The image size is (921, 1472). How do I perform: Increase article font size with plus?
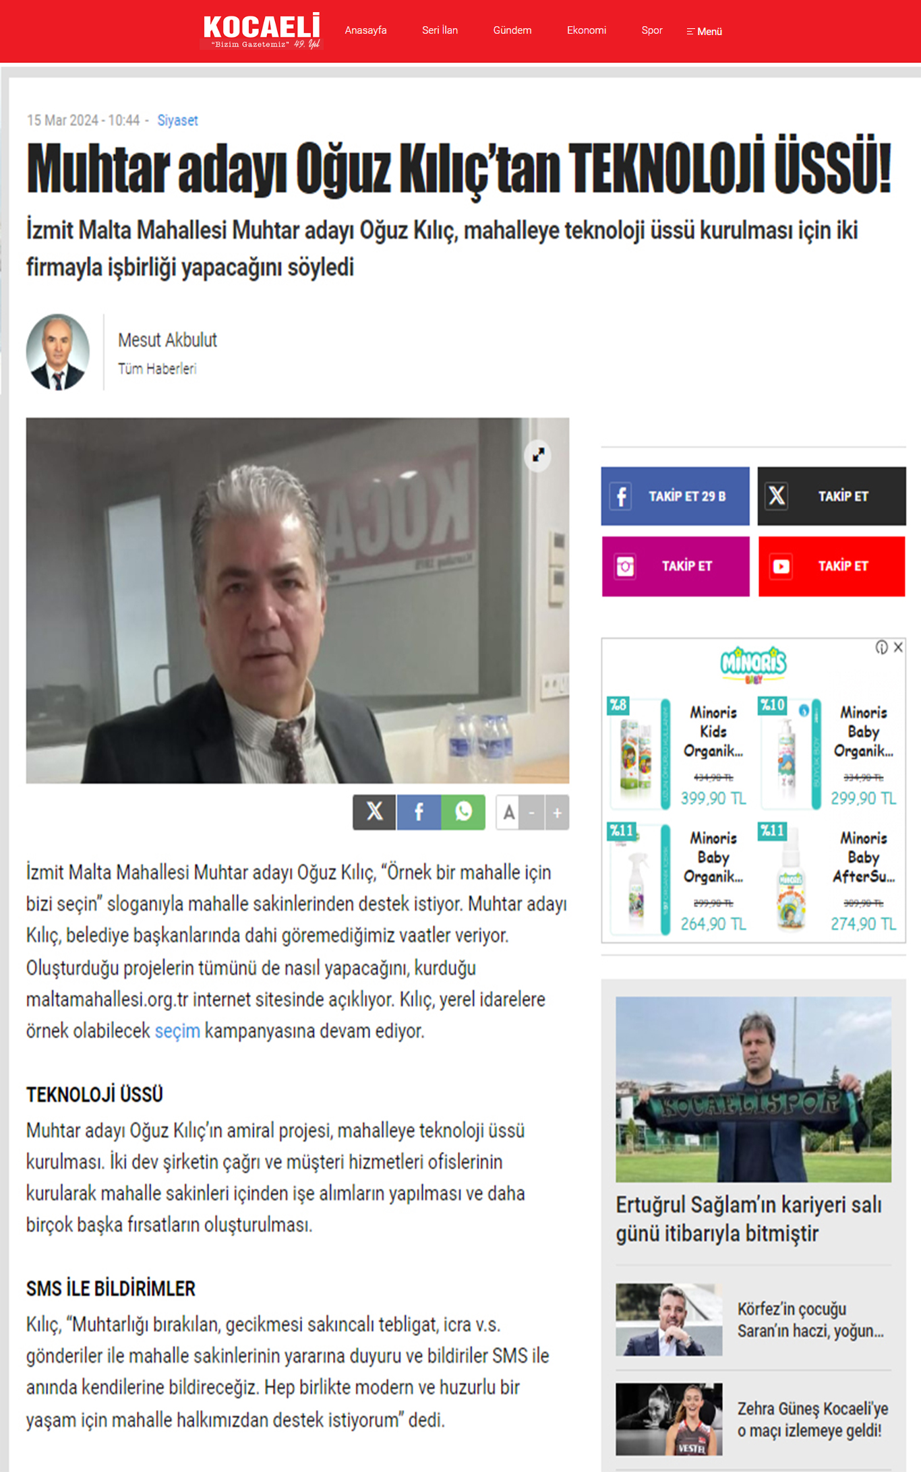click(x=557, y=813)
